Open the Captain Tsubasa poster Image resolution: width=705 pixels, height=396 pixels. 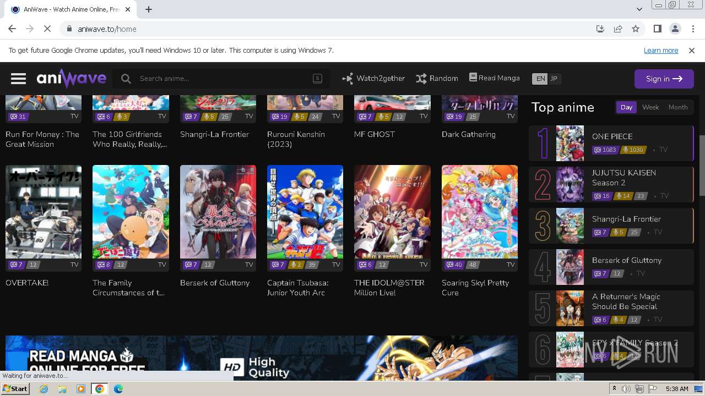coord(305,212)
